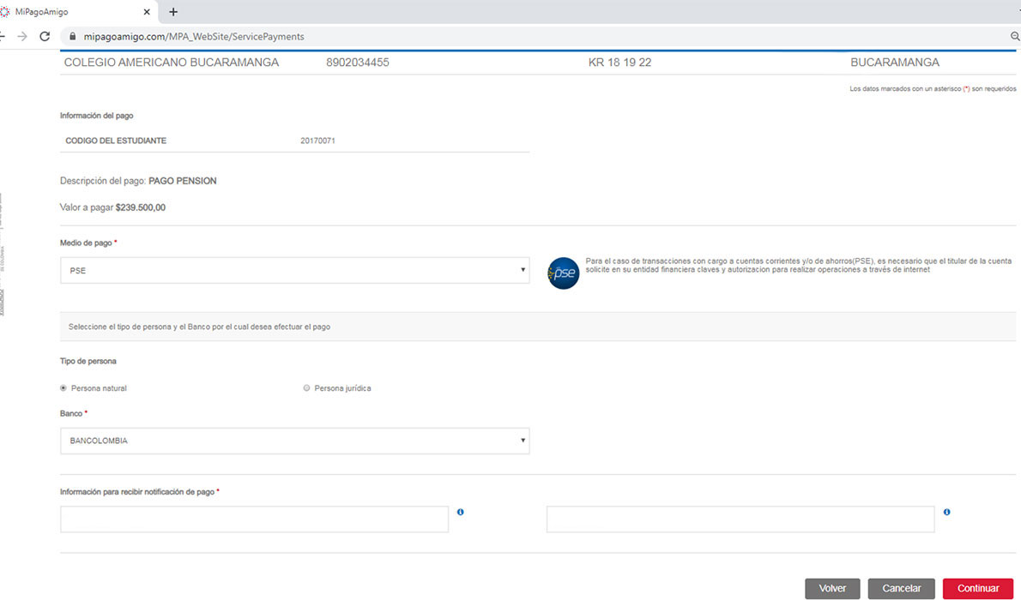Screen dimensions: 1021x600
Task: Open the Medio de pago dropdown
Action: [294, 270]
